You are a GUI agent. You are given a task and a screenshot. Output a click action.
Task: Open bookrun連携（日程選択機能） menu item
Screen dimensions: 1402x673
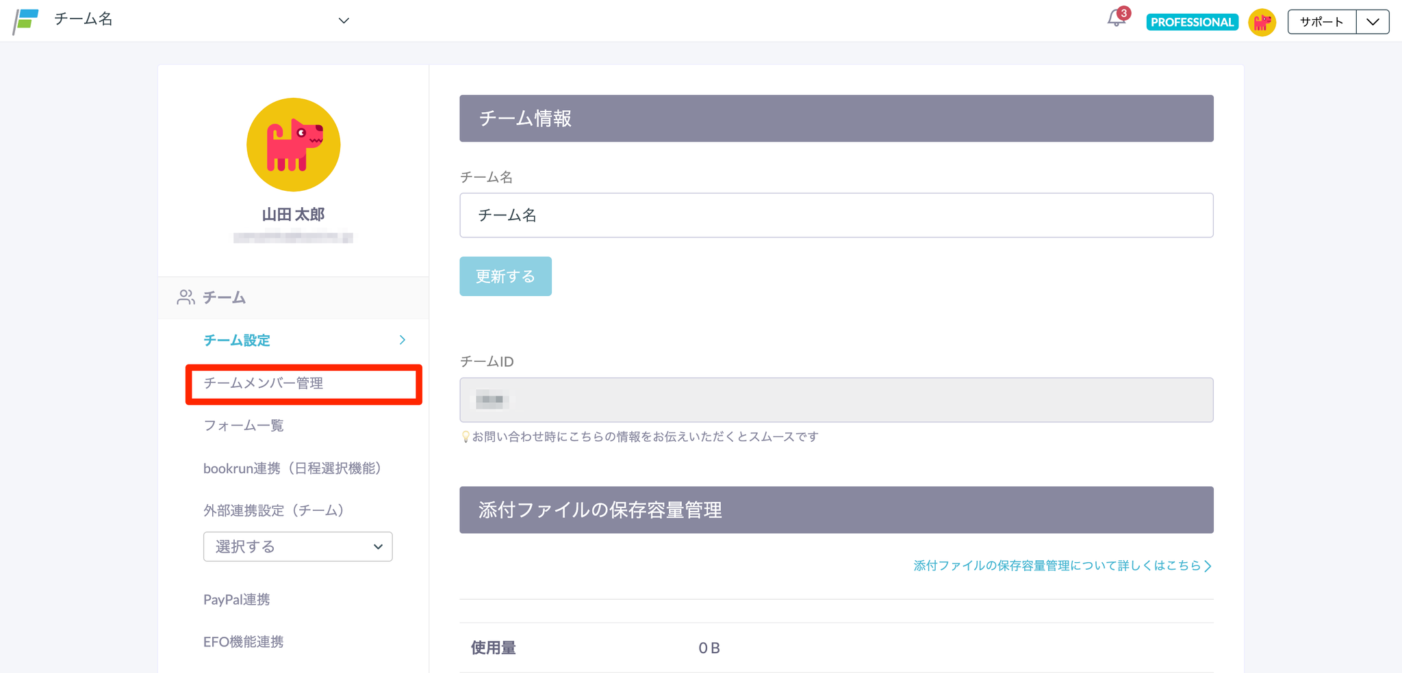coord(292,469)
